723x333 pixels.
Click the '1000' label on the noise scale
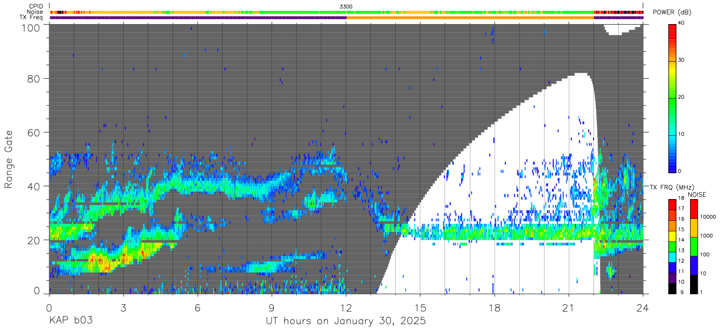point(707,236)
